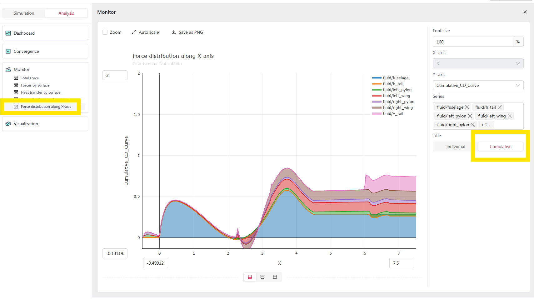This screenshot has width=534, height=299.
Task: Click the Dashboard grid icon
Action: click(8, 33)
